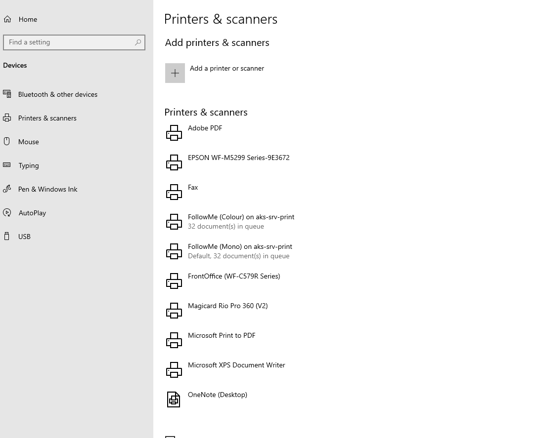Click the Bluetooth & other devices icon
The width and height of the screenshot is (544, 438).
point(7,94)
